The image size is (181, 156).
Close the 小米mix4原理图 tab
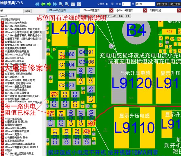145,10
